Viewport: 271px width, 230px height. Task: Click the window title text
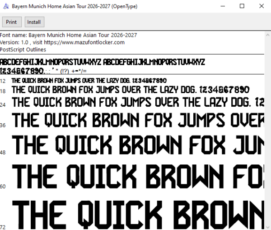(75, 6)
